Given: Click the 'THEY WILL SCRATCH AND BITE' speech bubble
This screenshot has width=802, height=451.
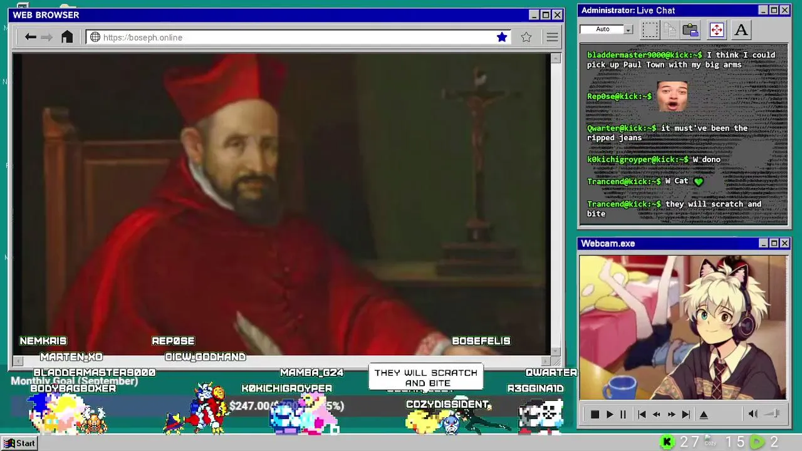Looking at the screenshot, I should [x=426, y=377].
